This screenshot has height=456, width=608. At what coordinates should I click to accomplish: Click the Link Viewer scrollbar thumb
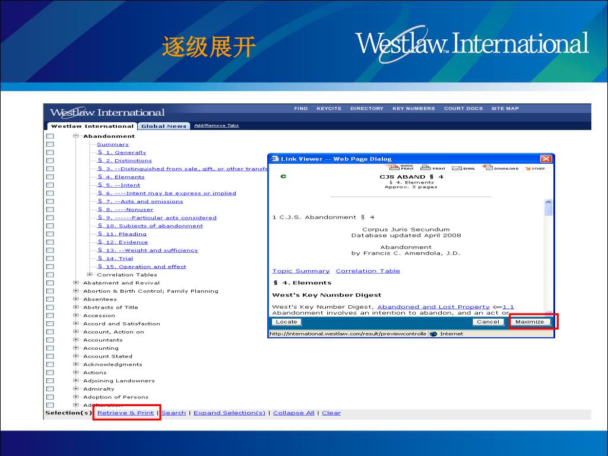(x=548, y=210)
